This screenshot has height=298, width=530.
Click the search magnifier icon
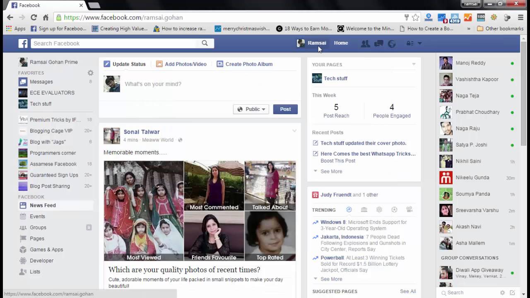tap(205, 43)
